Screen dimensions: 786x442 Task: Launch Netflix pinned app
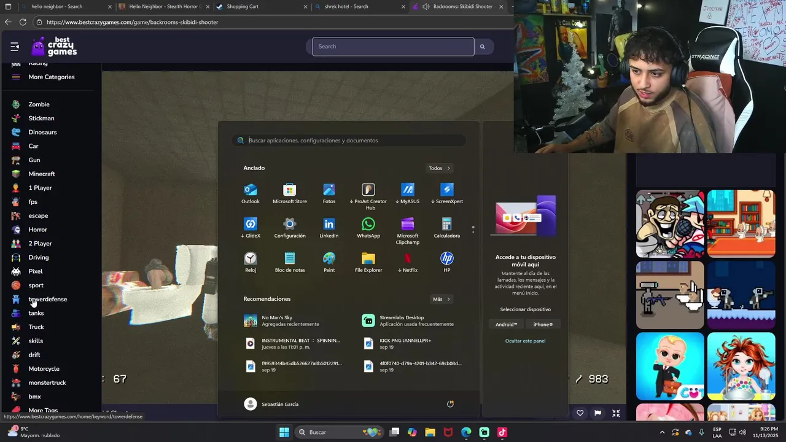408,262
